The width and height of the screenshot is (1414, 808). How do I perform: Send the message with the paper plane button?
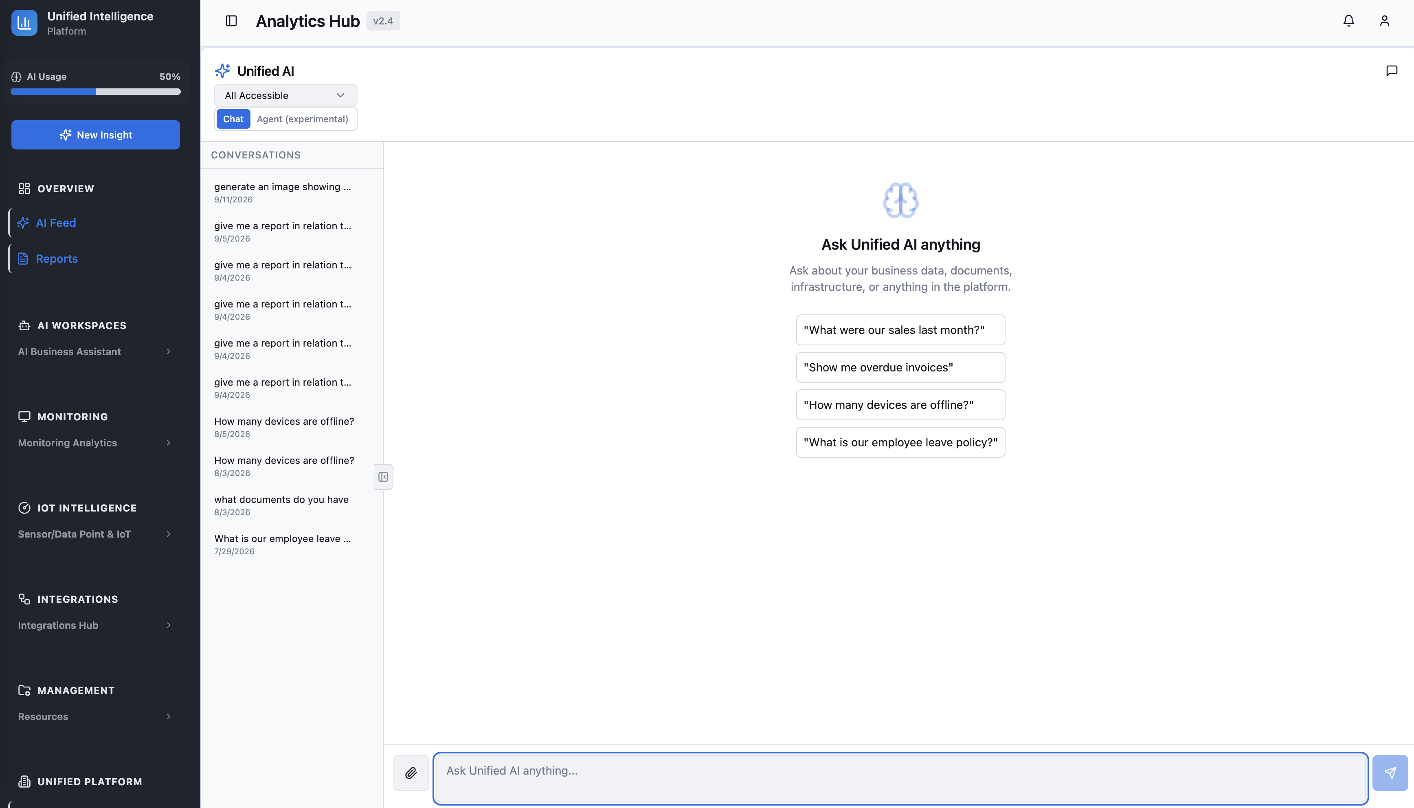(x=1390, y=773)
